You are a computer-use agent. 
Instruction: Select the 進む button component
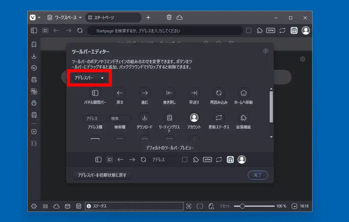144,96
